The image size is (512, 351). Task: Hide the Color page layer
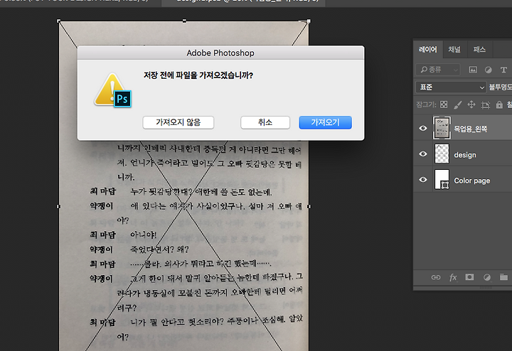coord(423,180)
